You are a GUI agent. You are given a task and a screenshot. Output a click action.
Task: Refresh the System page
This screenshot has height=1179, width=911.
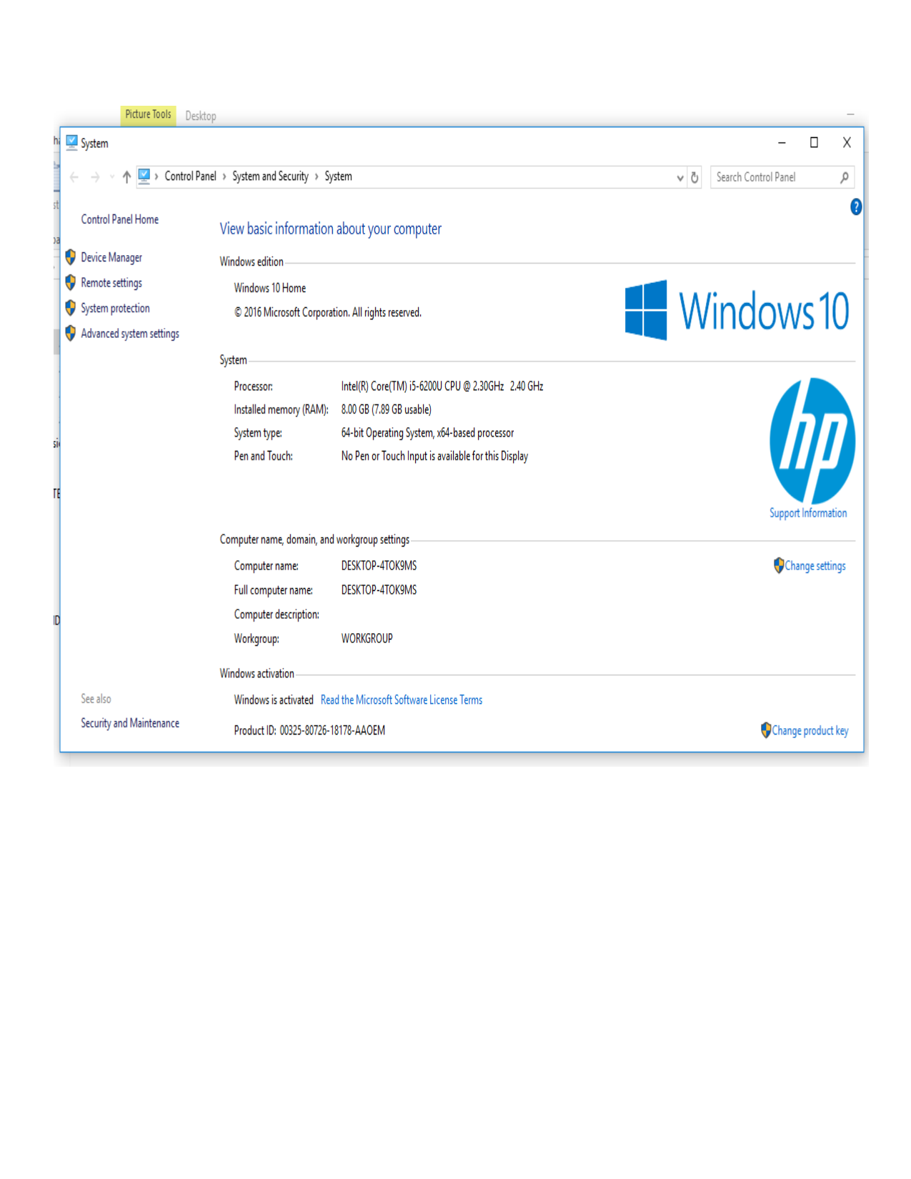tap(695, 177)
